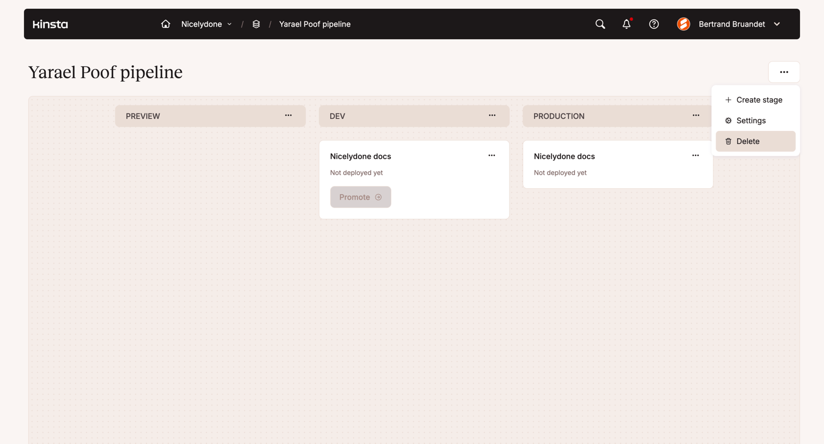824x444 pixels.
Task: Click the user avatar icon
Action: (683, 24)
